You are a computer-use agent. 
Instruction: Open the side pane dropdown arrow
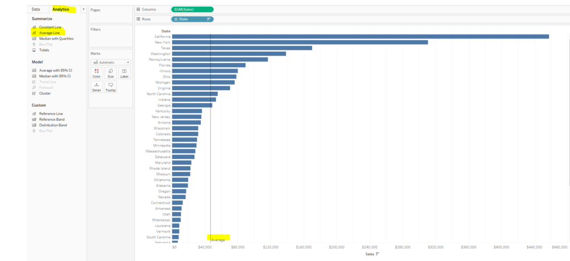pyautogui.click(x=84, y=9)
